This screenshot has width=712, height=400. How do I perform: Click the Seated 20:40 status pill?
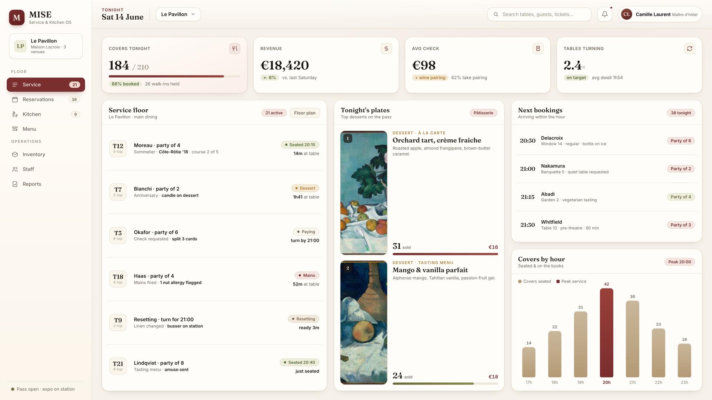[x=300, y=363]
